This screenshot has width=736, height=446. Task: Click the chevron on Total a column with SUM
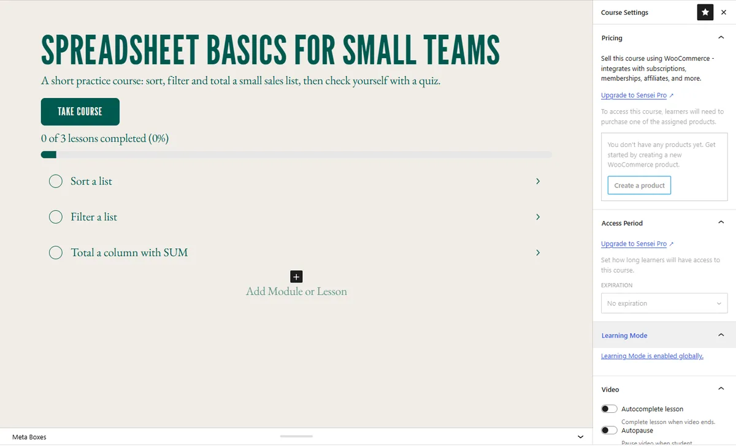[x=538, y=252]
